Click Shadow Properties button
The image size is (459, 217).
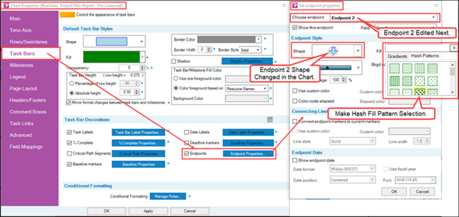pyautogui.click(x=247, y=61)
